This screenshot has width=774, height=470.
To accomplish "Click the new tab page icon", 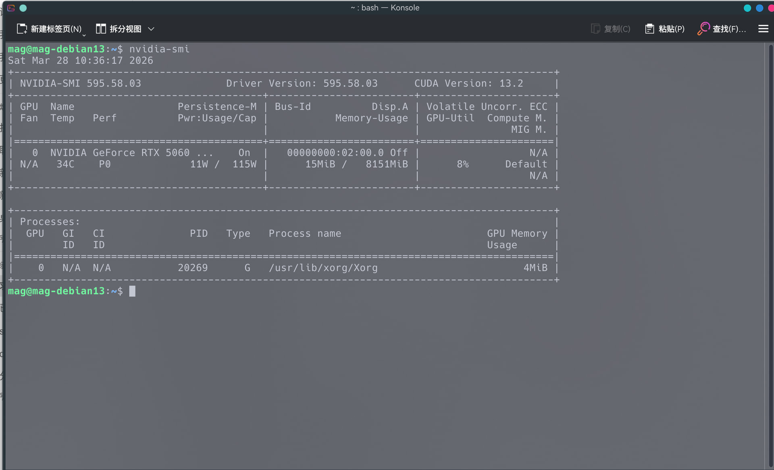I will click(22, 29).
